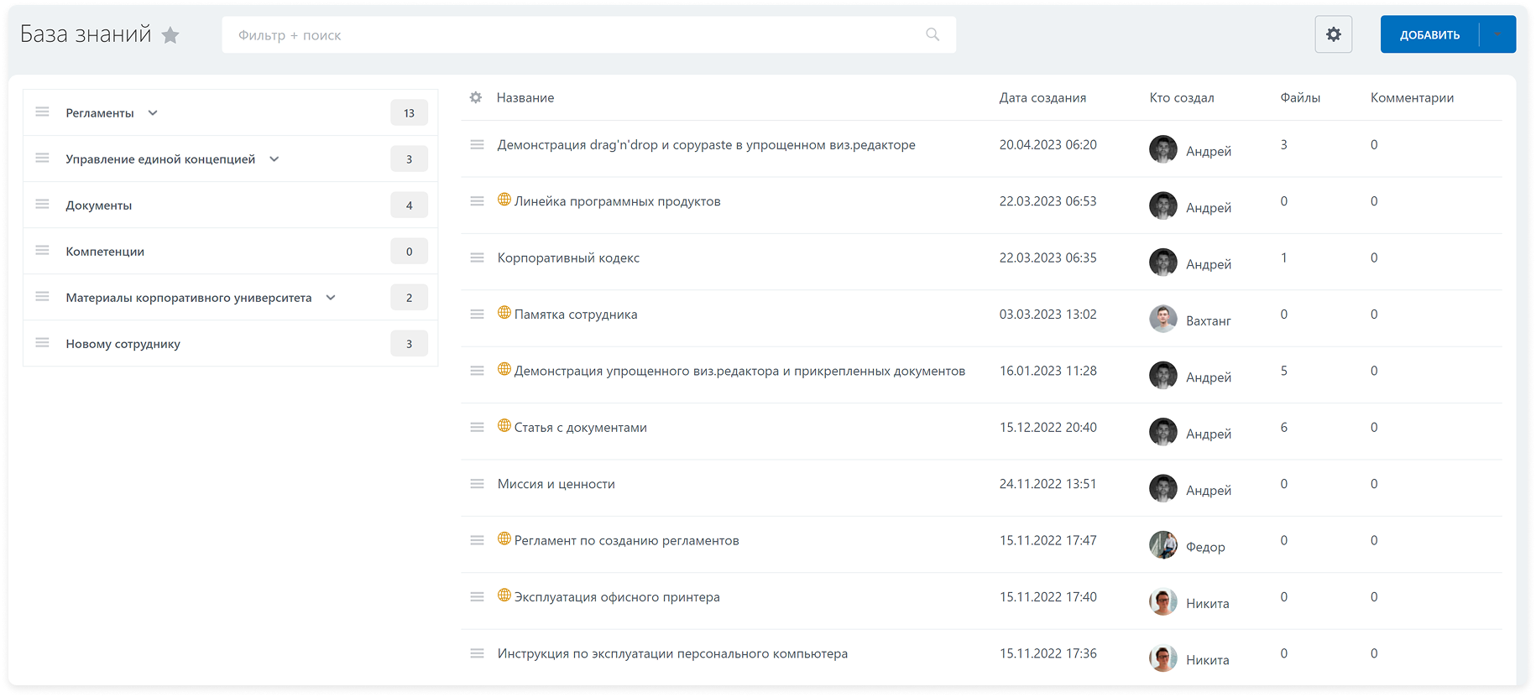Open the ДОБАВИТЬ dropdown arrow
Image resolution: width=1536 pixels, height=697 pixels.
tap(1497, 34)
